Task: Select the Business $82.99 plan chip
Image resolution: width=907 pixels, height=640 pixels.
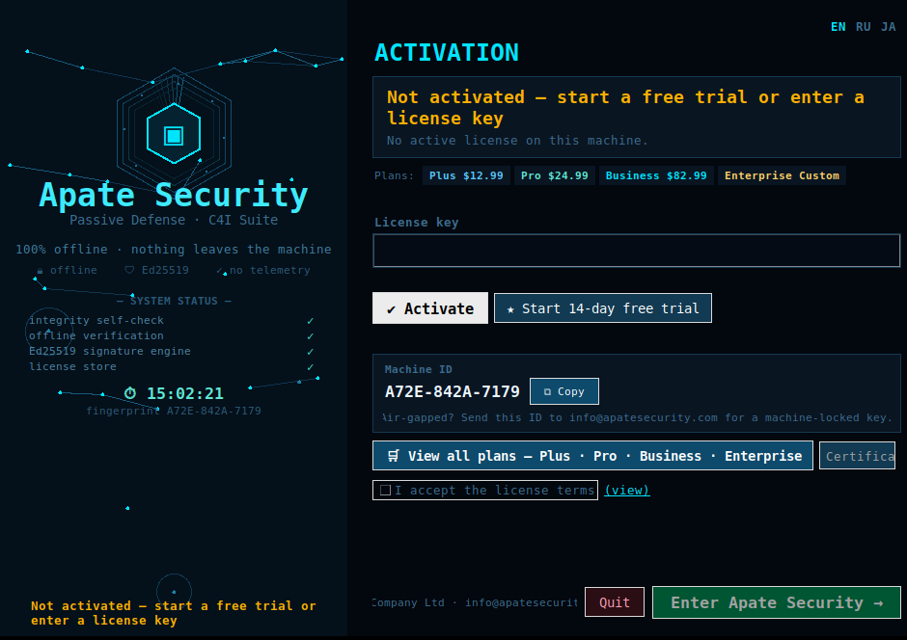Action: pyautogui.click(x=656, y=175)
